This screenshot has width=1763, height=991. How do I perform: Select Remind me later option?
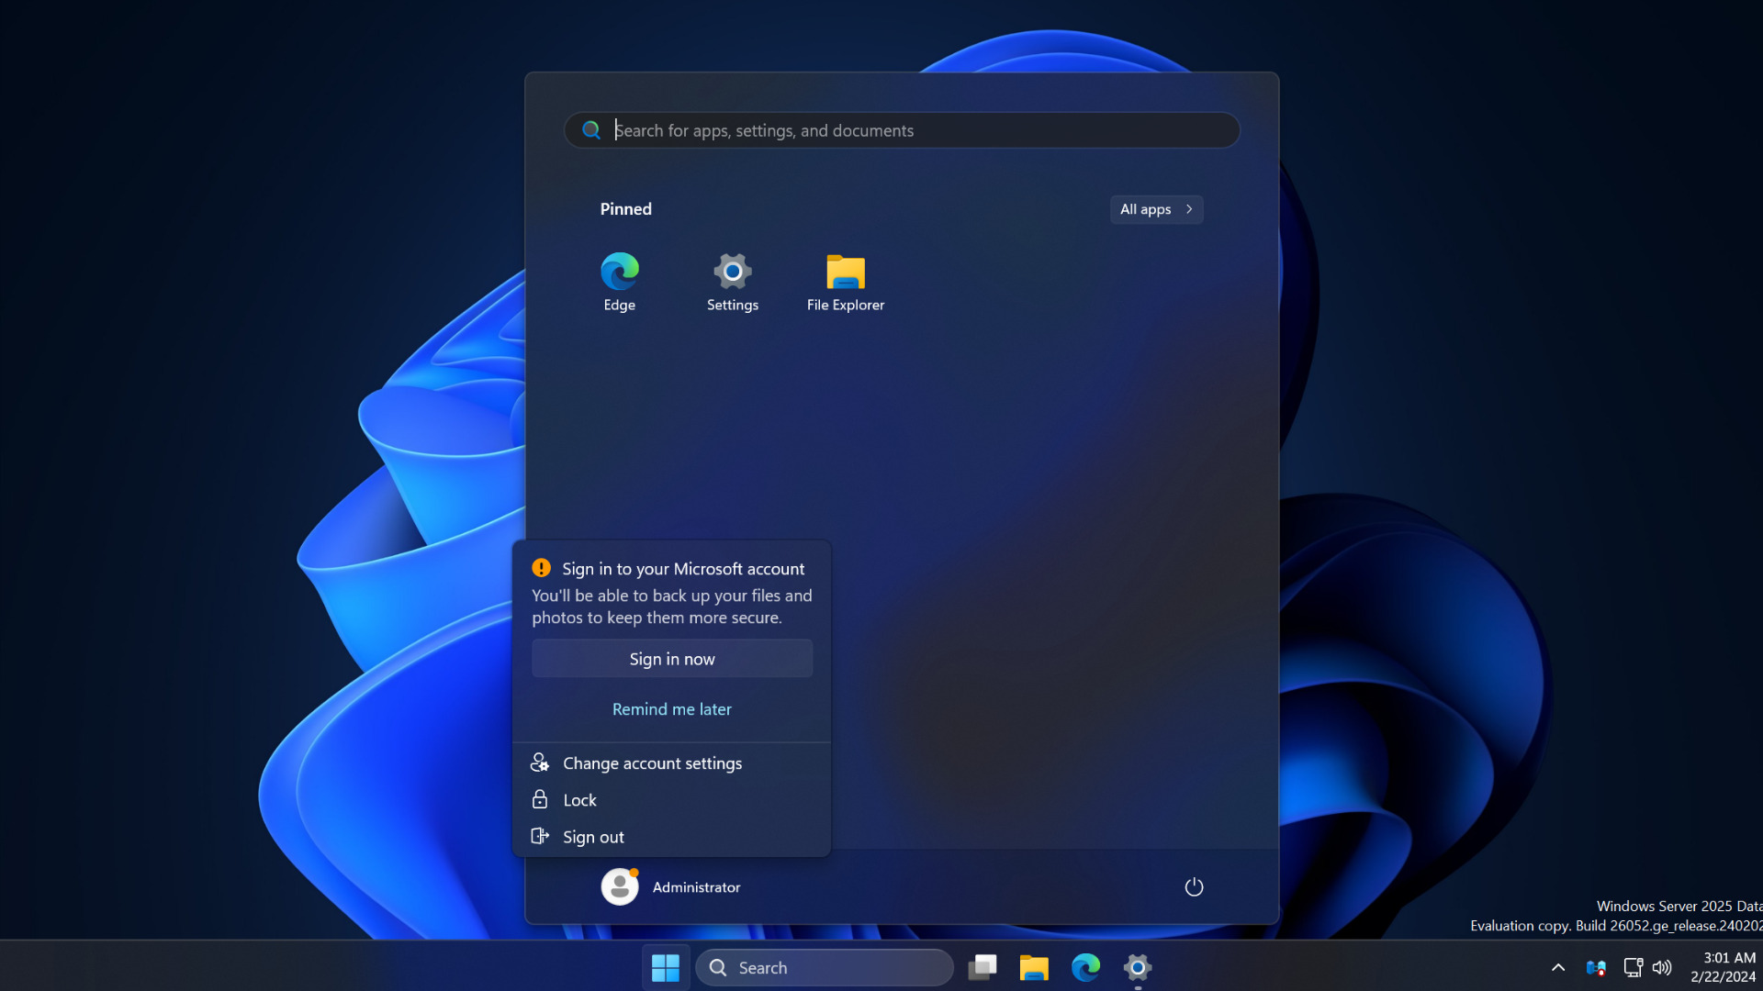pos(672,707)
